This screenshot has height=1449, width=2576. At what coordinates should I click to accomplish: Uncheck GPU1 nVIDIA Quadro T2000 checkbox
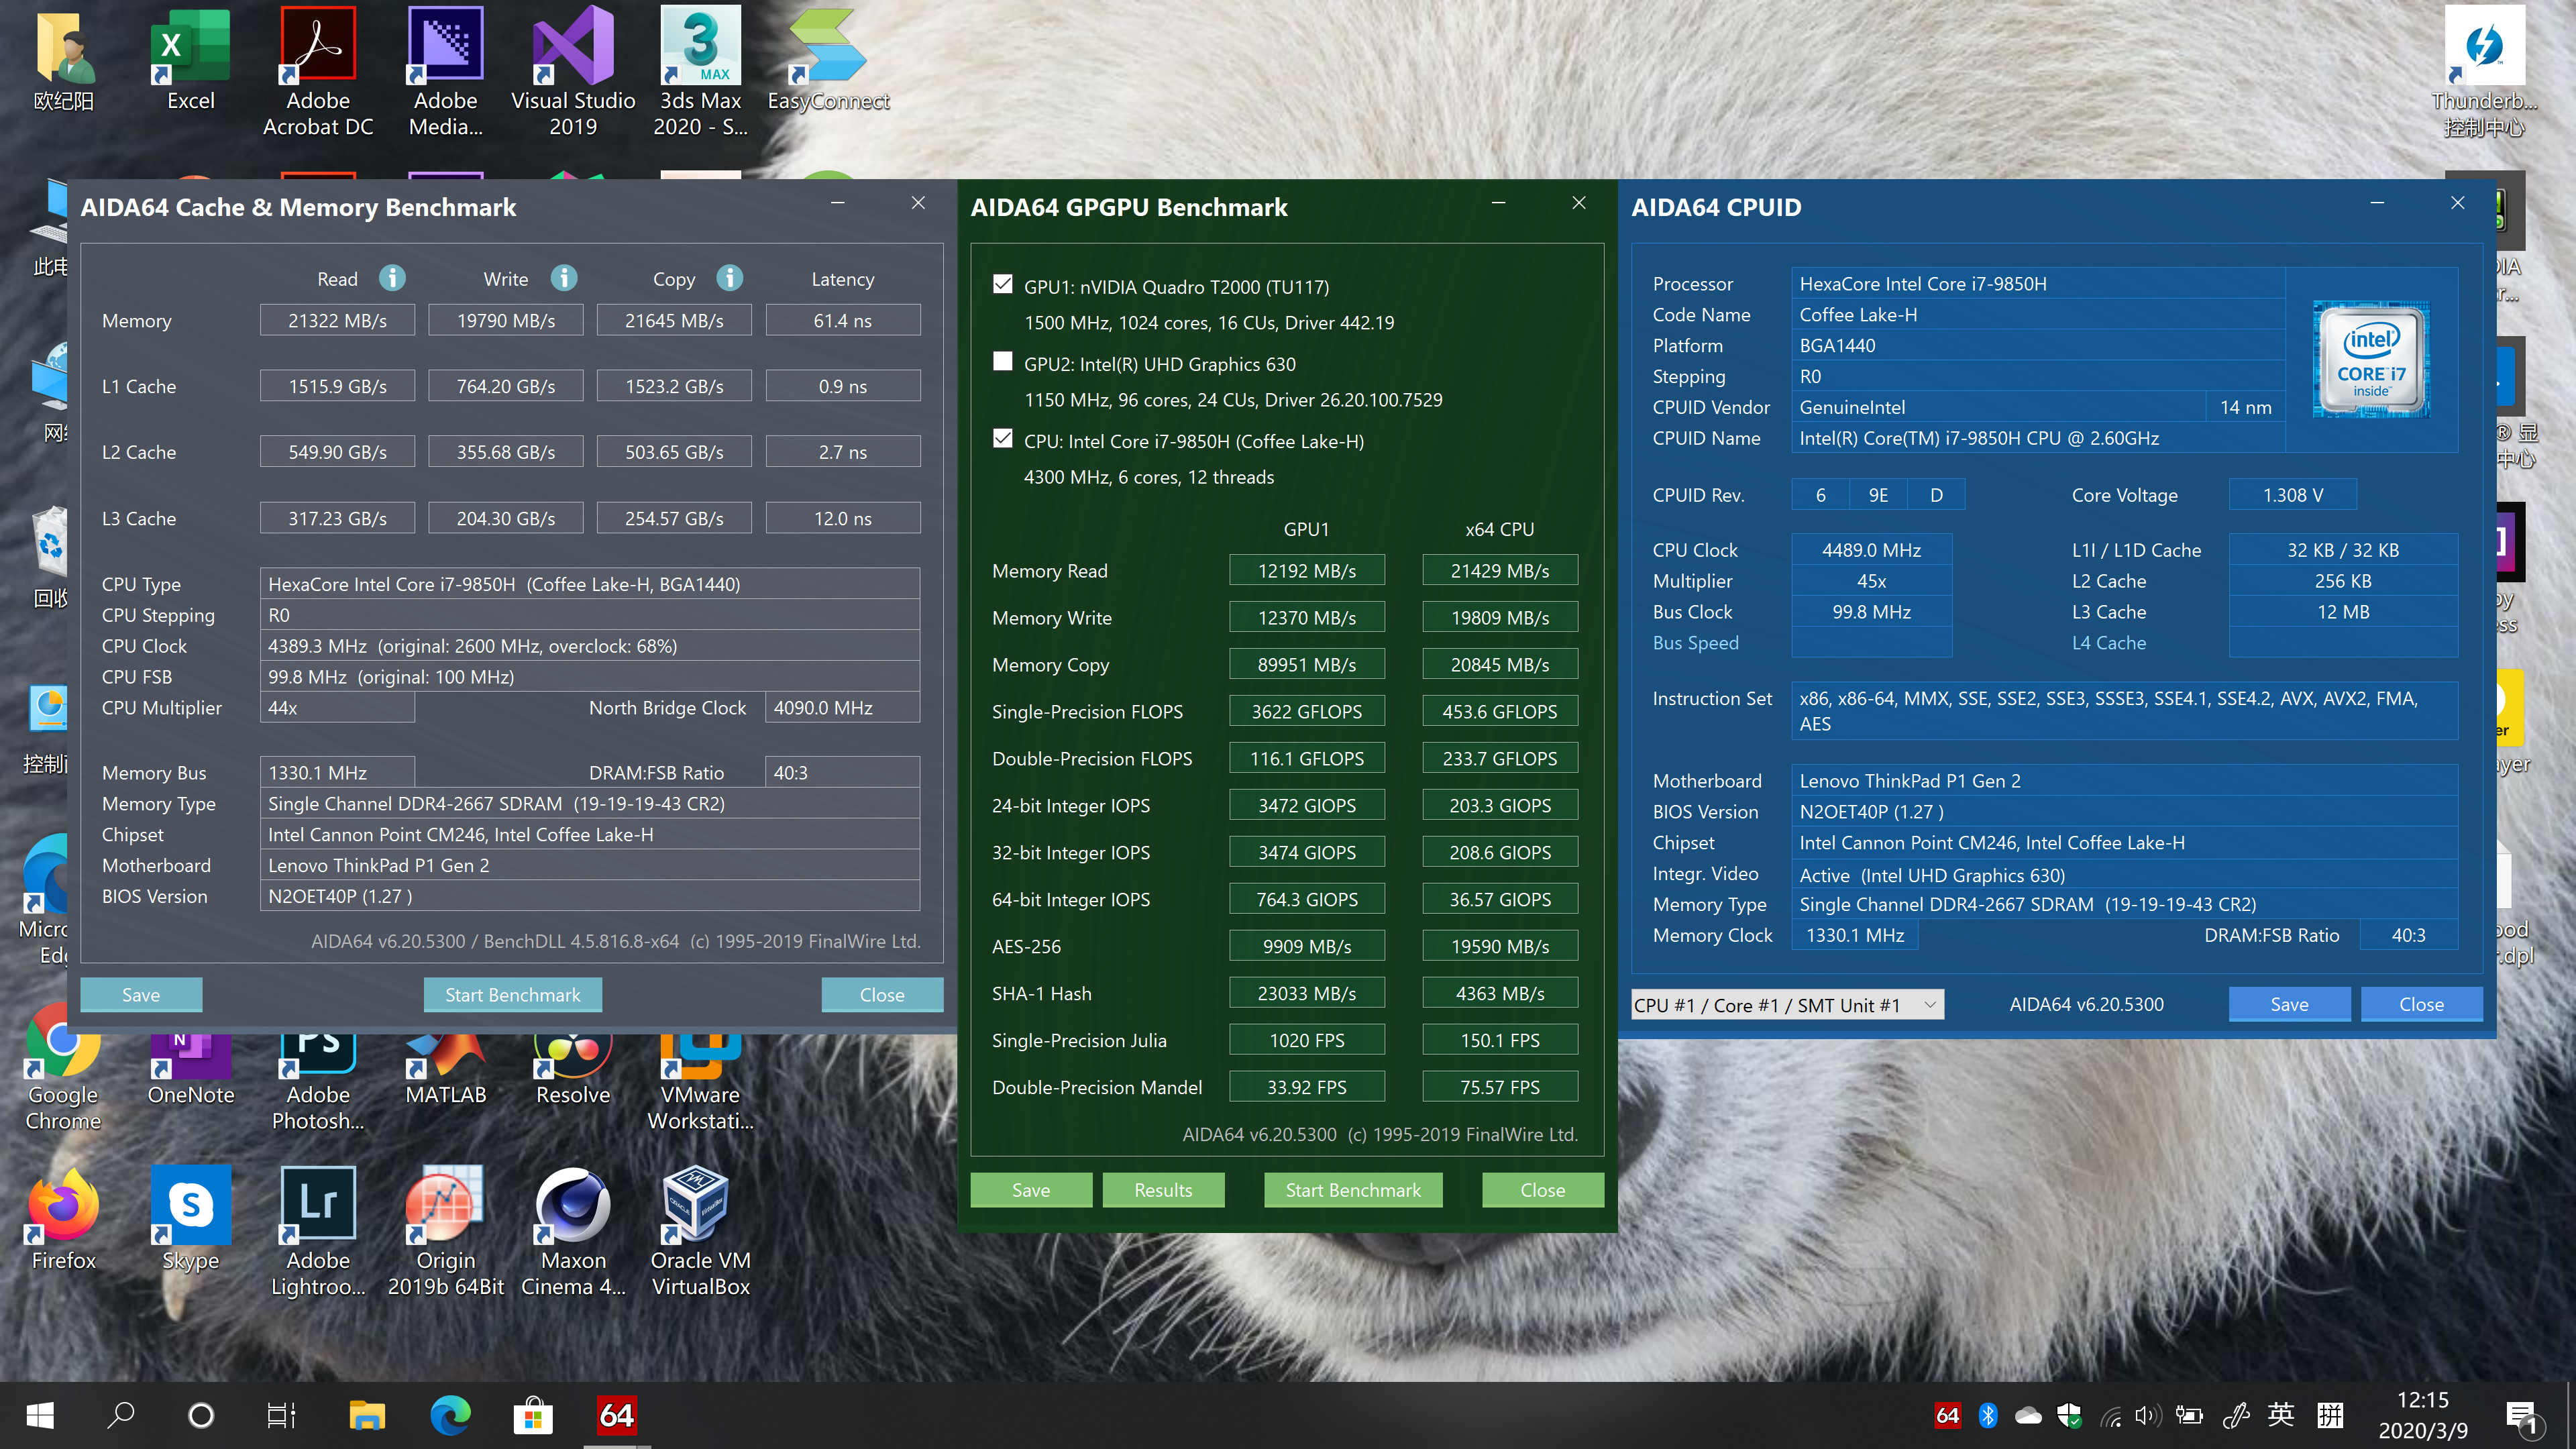pos(1002,285)
